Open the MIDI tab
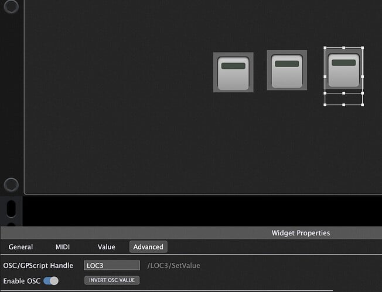Screen dimensions: 382x292 [x=62, y=247]
